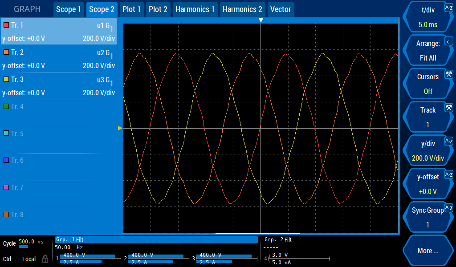456x267 pixels.
Task: Open the t/div 5.0 ms setting
Action: click(427, 17)
